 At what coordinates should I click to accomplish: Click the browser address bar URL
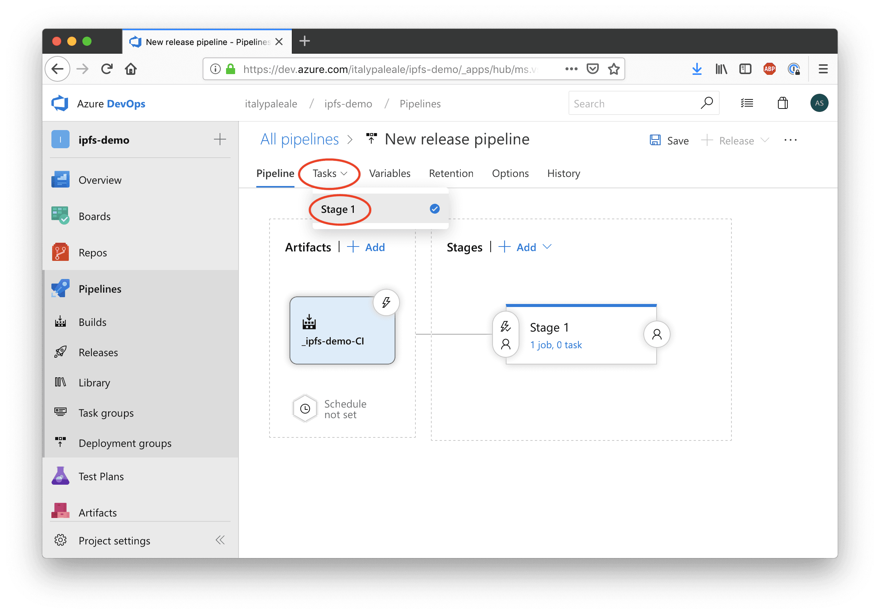(x=391, y=69)
